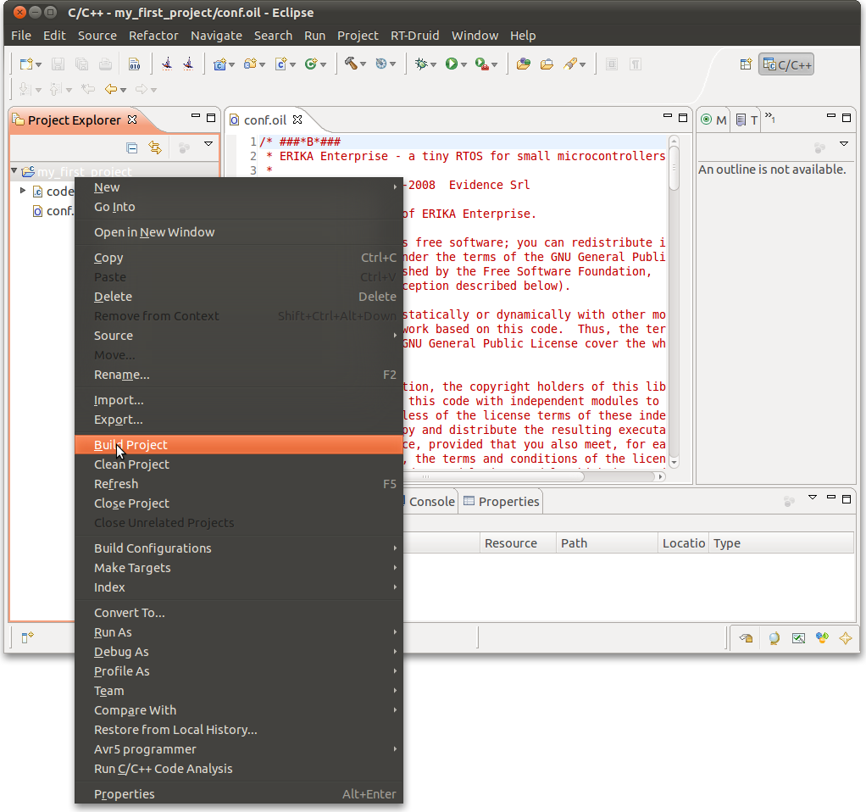Screen dimensions: 866x812
Task: Click the New C/C++ Project icon
Action: click(x=219, y=64)
